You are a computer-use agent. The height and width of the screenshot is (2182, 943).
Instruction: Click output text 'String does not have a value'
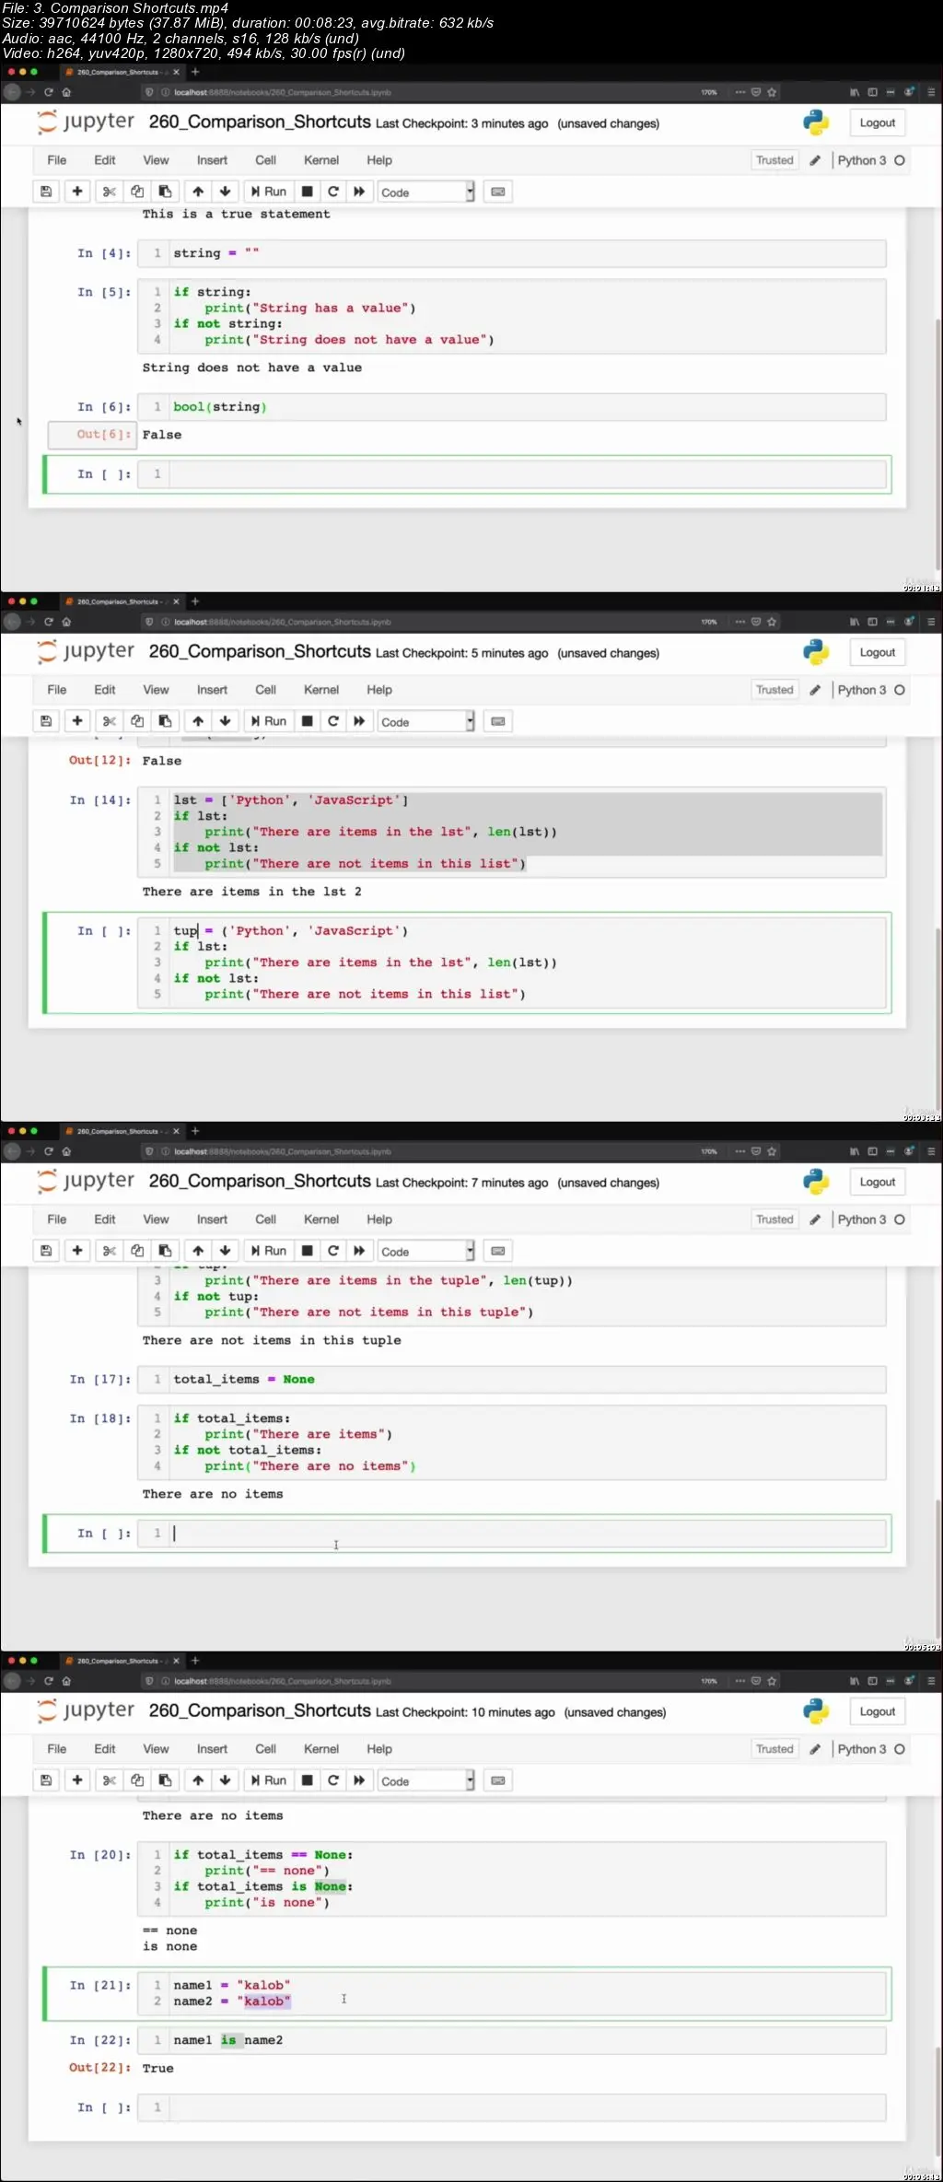252,368
